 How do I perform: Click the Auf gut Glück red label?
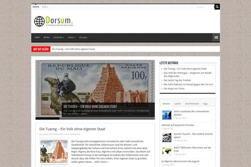pos(41,49)
